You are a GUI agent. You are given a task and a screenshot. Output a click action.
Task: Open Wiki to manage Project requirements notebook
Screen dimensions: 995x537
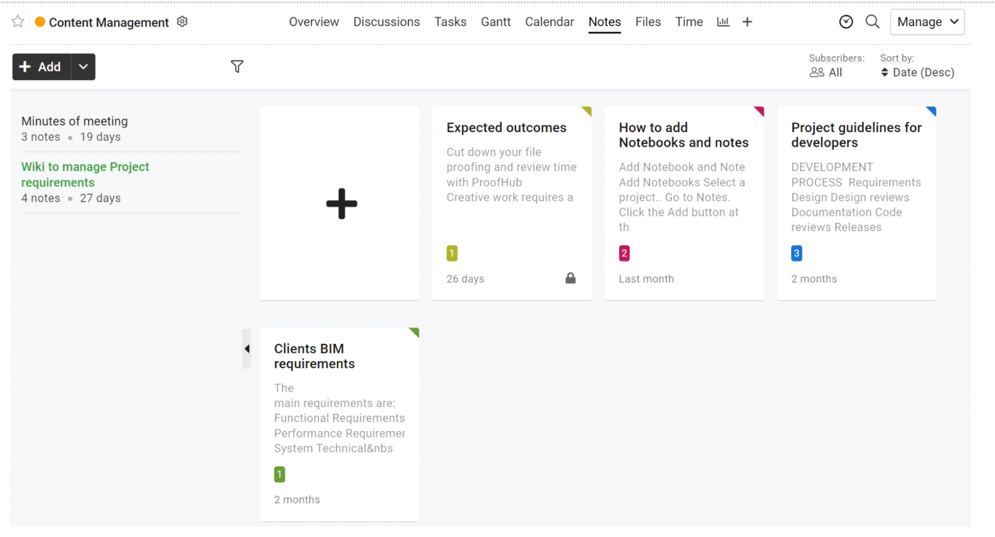tap(85, 174)
